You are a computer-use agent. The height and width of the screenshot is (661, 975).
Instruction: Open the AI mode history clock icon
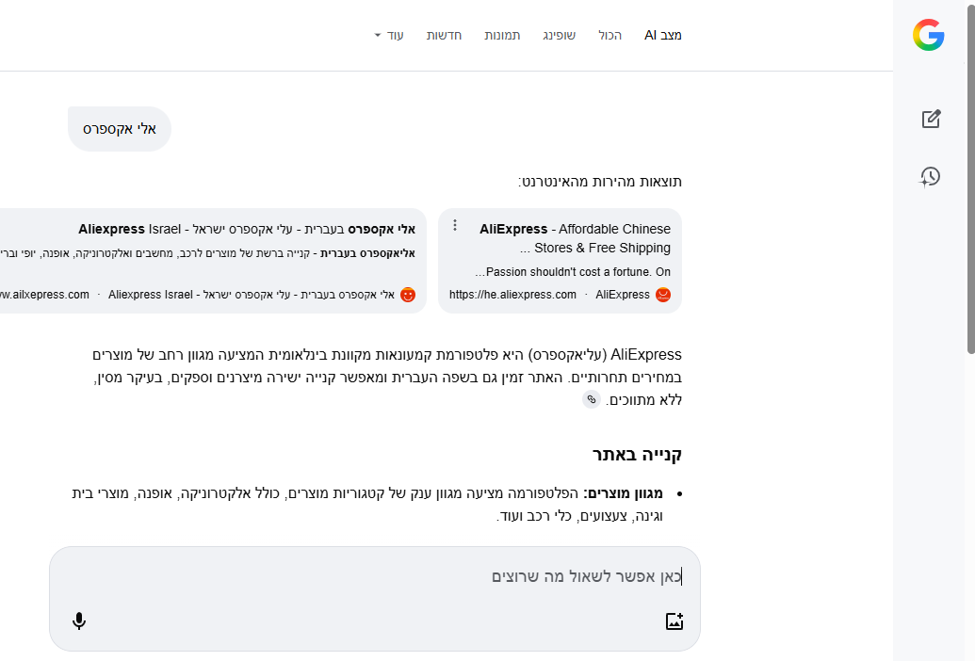931,176
